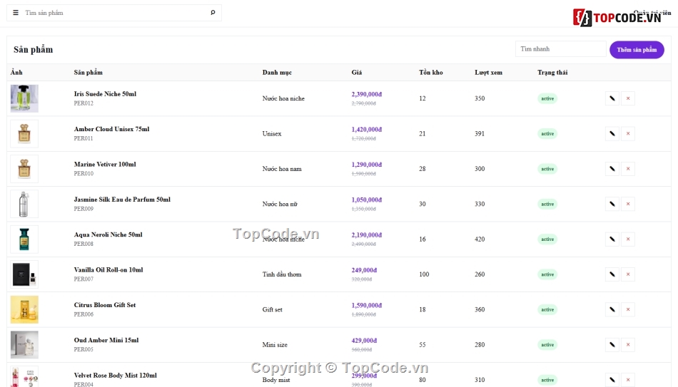Screen dimensions: 678x387
Task: Open Iris Suede Niche product thumbnail
Action: [x=24, y=98]
